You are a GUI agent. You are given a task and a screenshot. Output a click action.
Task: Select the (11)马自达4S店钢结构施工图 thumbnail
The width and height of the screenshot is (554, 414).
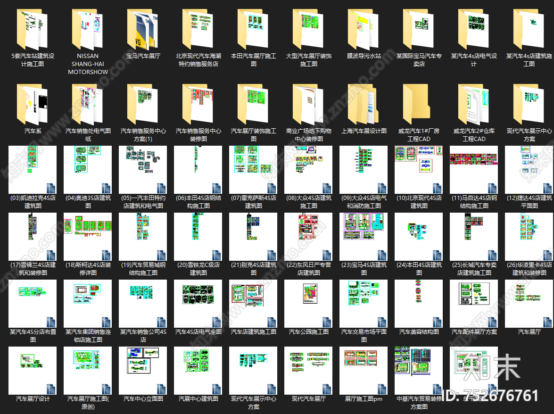point(474,170)
